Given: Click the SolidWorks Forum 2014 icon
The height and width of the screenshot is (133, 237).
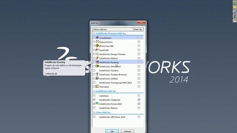Looking at the screenshot, I should 97,103.
